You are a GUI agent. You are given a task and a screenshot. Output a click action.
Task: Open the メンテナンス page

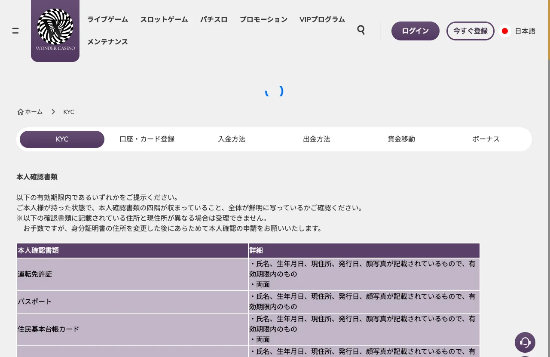coord(107,42)
